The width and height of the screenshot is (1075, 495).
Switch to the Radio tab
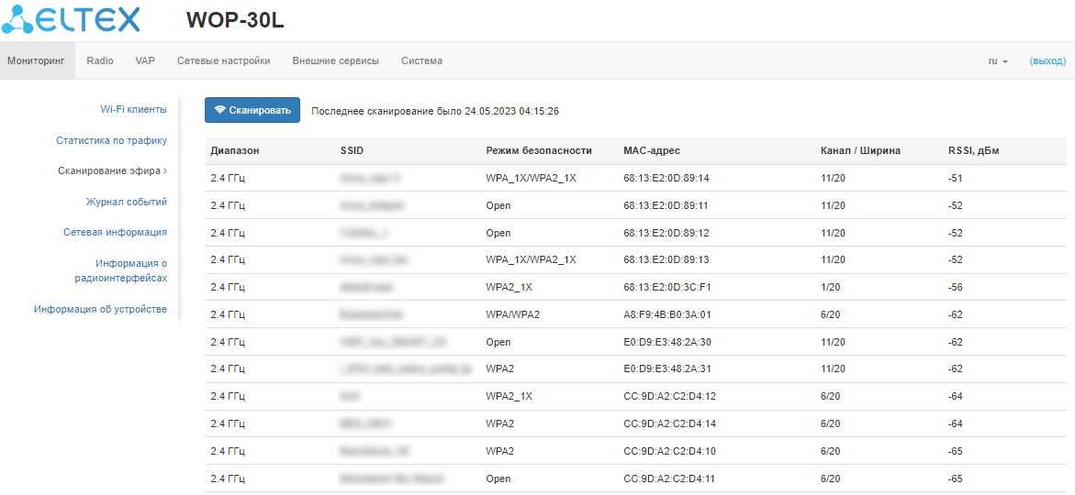[x=100, y=60]
